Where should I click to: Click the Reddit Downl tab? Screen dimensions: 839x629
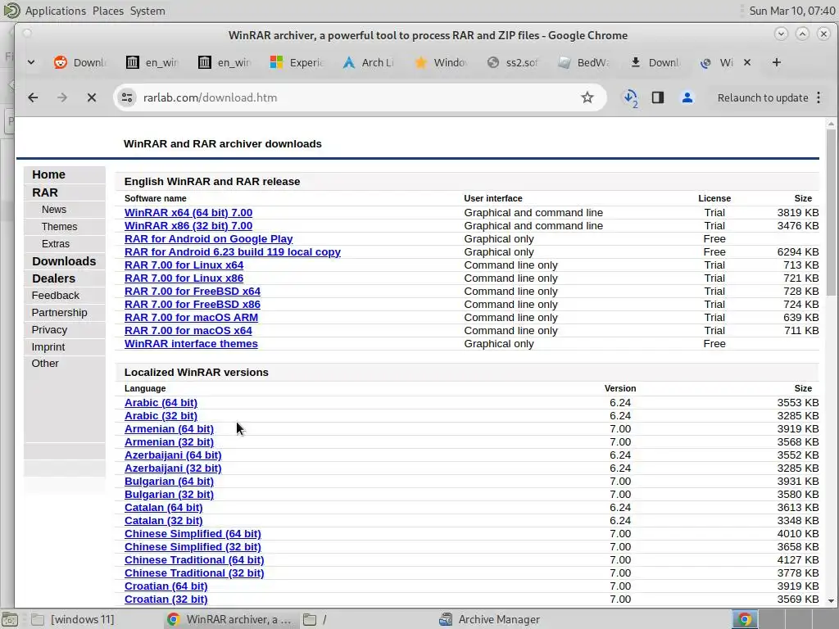pos(81,62)
